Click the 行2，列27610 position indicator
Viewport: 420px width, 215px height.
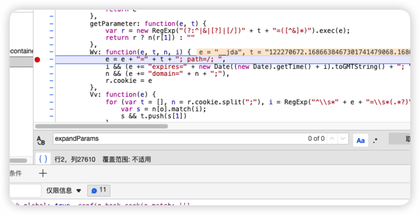pos(75,159)
